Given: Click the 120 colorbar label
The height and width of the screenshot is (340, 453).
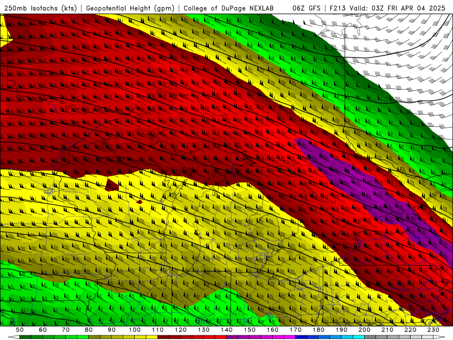Looking at the screenshot, I should [181, 330].
